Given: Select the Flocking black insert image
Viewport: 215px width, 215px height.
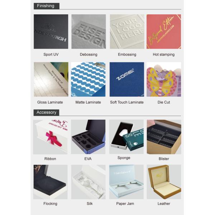Looking at the screenshot, I should click(x=51, y=182).
